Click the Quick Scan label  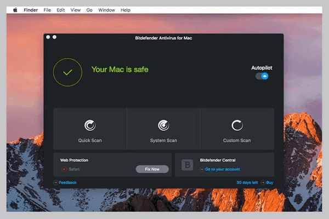[90, 140]
